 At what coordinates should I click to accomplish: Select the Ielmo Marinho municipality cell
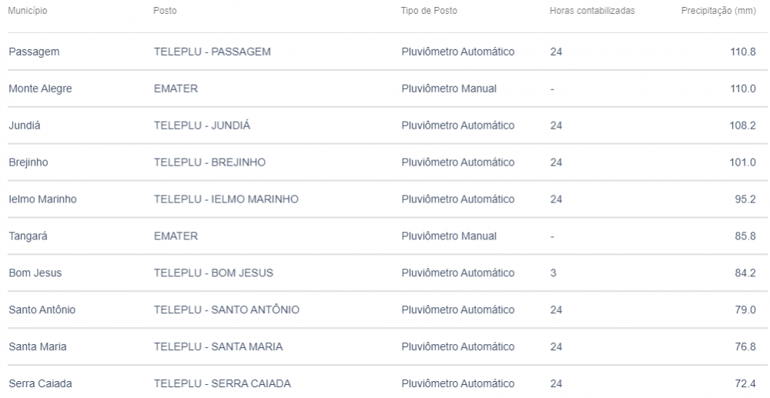coord(42,199)
